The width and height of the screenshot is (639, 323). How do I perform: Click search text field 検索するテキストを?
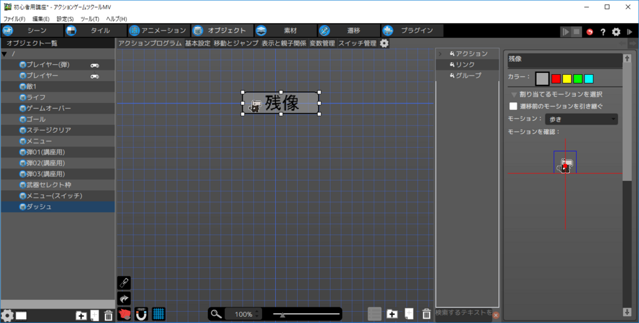pyautogui.click(x=464, y=313)
